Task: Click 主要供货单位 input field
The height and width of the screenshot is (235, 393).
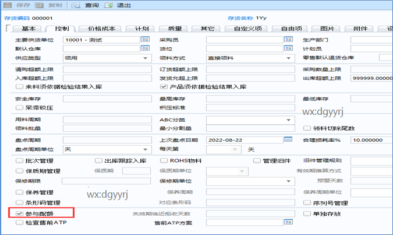Action: pos(101,40)
